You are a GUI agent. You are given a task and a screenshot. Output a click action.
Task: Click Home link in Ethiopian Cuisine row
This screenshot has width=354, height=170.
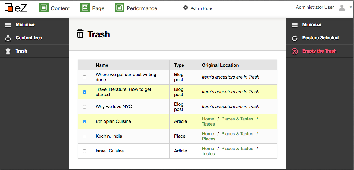208,119
